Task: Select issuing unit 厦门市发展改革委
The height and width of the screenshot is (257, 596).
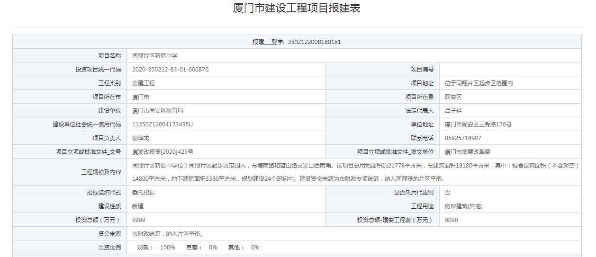Action: point(468,152)
